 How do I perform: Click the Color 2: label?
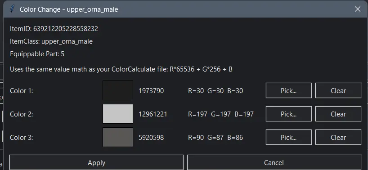pyautogui.click(x=21, y=114)
